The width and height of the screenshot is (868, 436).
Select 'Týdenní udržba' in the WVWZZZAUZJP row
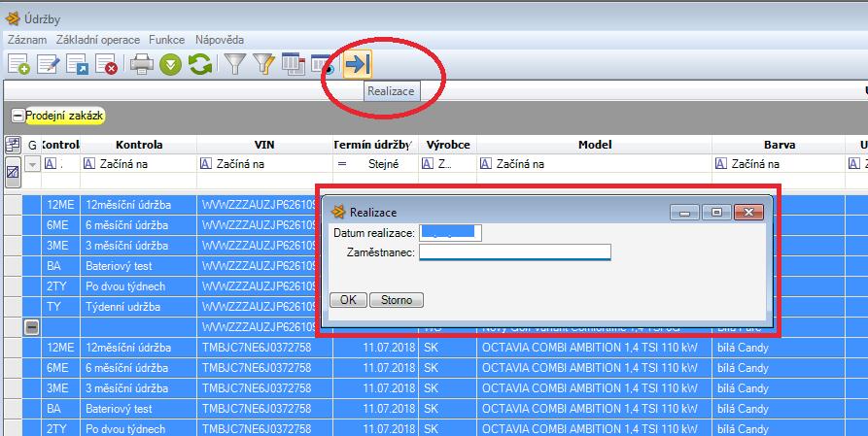138,307
